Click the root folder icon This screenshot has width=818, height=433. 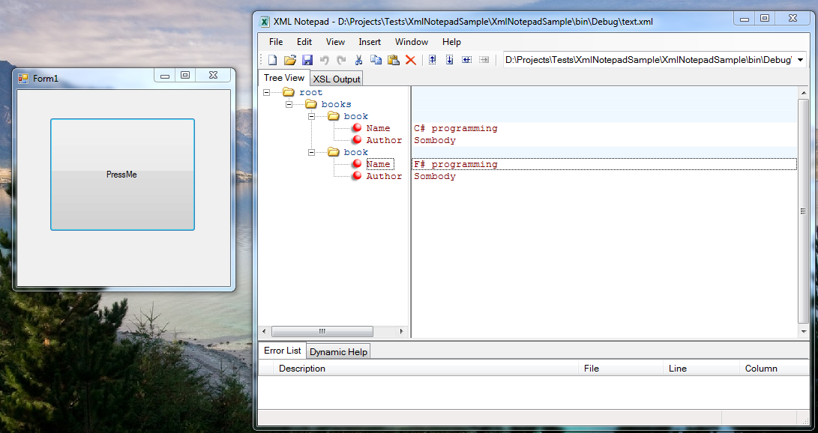289,92
